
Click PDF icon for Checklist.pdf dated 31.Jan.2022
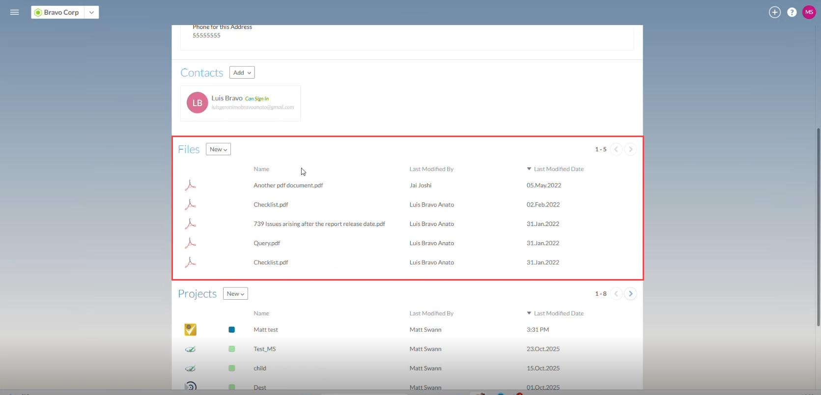coord(190,262)
